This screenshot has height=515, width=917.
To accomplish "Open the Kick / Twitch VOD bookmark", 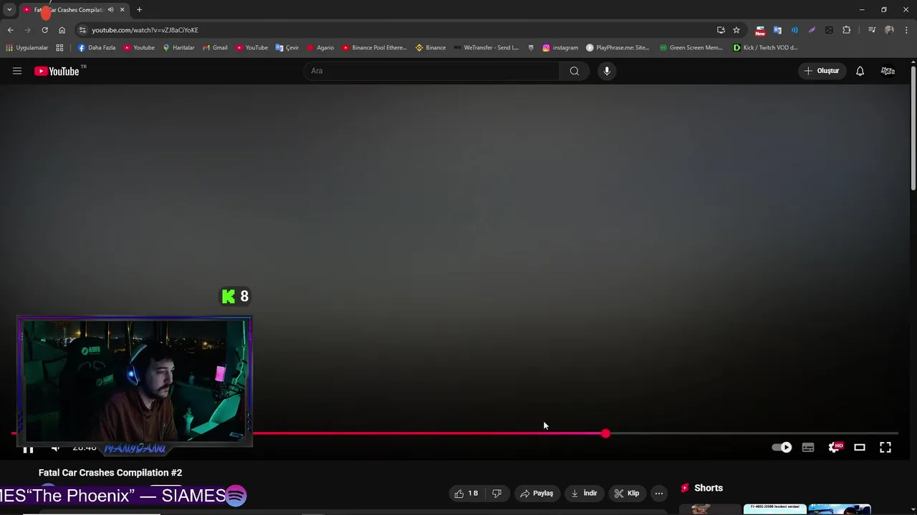I will (x=765, y=48).
